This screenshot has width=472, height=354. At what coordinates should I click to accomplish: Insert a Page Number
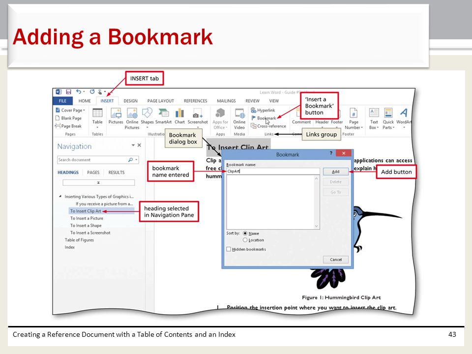354,118
